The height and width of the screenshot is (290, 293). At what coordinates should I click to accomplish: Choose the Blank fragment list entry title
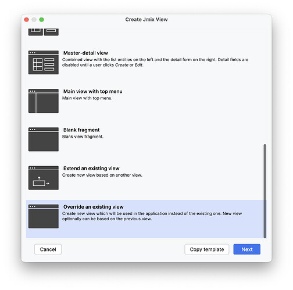pyautogui.click(x=81, y=130)
